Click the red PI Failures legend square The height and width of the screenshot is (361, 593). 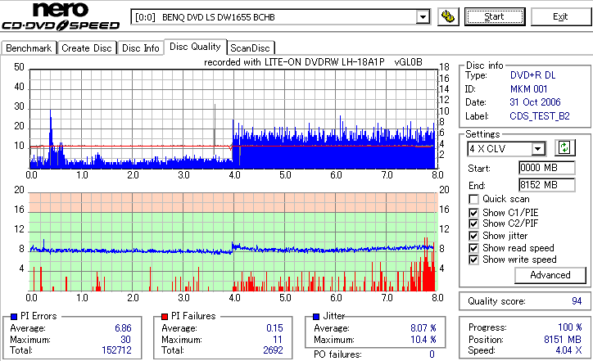165,317
